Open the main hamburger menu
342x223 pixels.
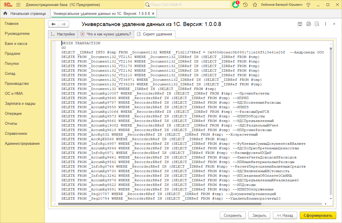(18, 5)
